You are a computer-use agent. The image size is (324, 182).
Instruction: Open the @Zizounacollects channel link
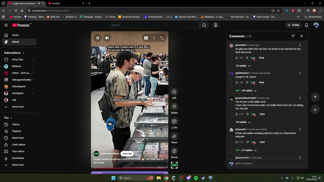pyautogui.click(x=110, y=154)
